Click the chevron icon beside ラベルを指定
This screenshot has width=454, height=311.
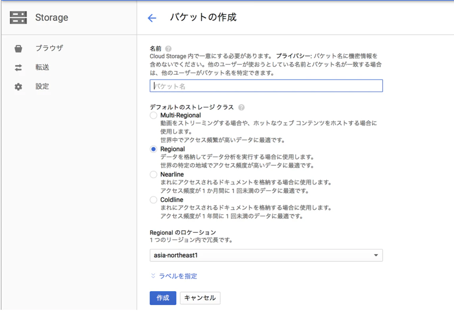(153, 276)
